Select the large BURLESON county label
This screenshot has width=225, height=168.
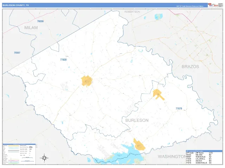137,120
